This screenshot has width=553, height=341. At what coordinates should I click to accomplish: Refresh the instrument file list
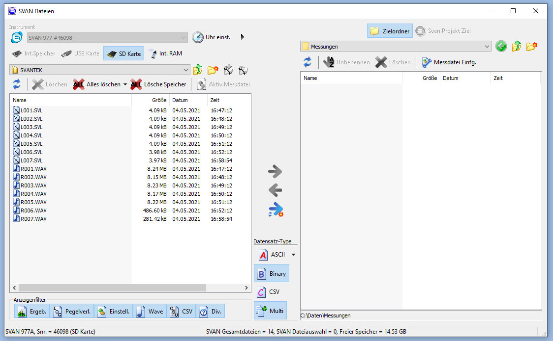point(17,84)
